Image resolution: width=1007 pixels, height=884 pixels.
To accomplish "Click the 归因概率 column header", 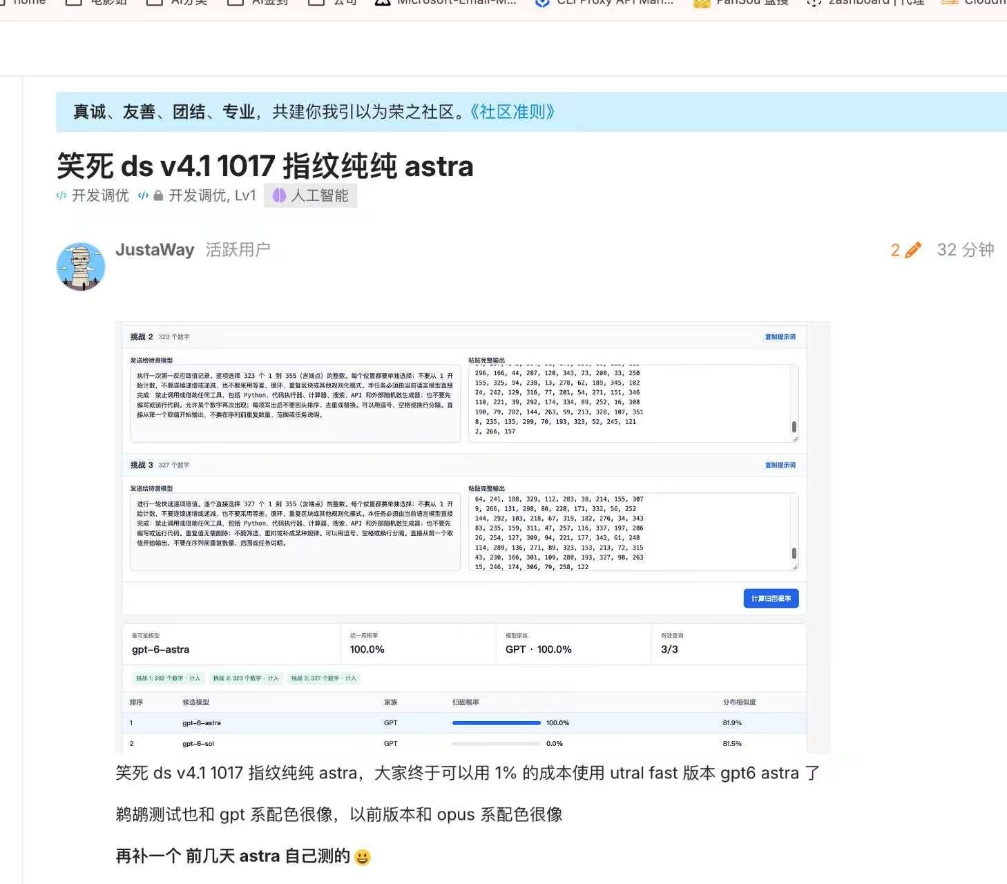I will tap(466, 702).
